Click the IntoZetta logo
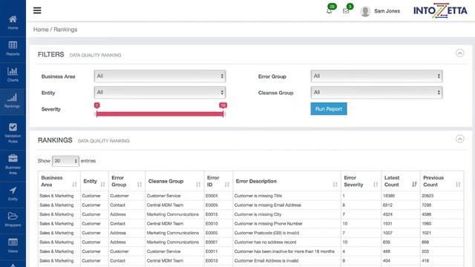This screenshot has width=475, height=267. tap(440, 10)
